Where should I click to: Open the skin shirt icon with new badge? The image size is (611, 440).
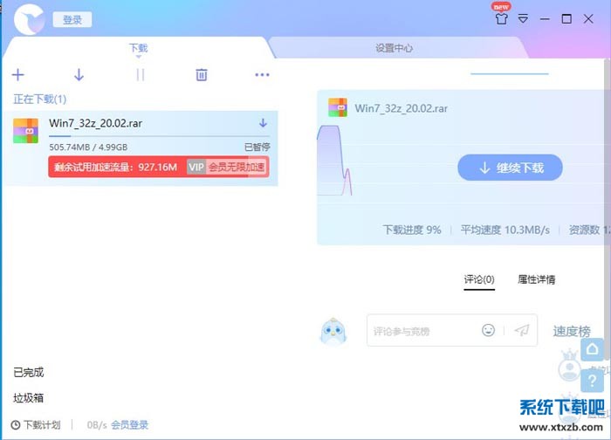tap(501, 18)
